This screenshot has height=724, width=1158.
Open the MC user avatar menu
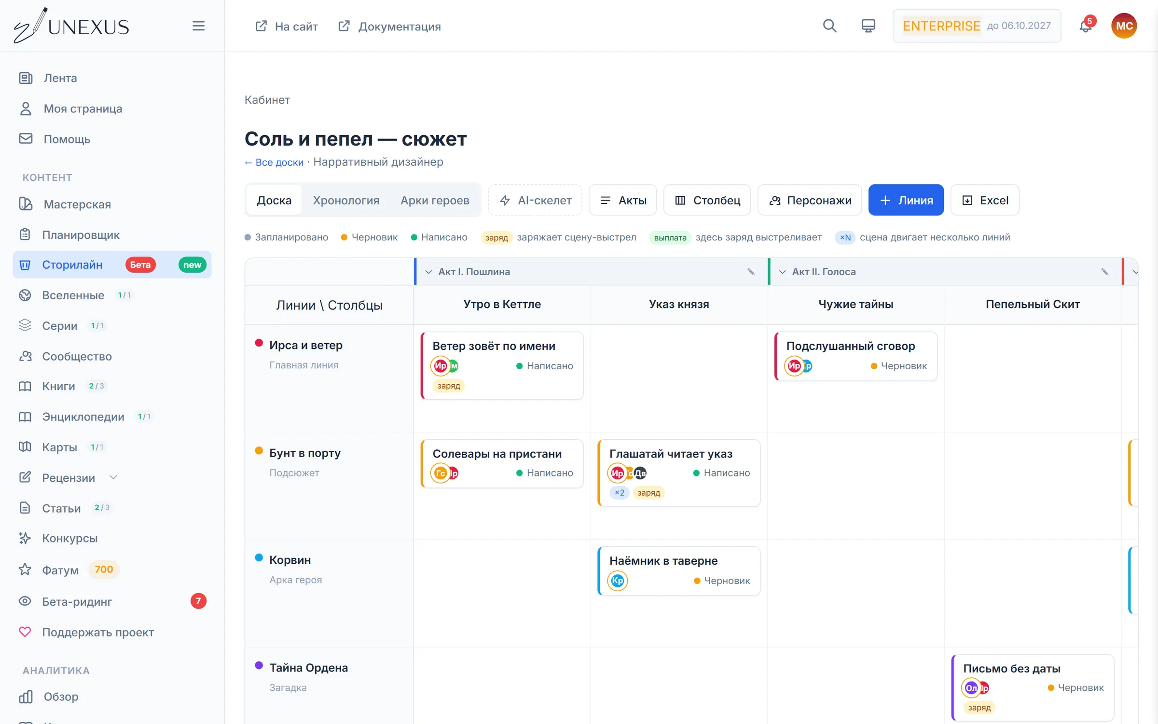coord(1124,26)
